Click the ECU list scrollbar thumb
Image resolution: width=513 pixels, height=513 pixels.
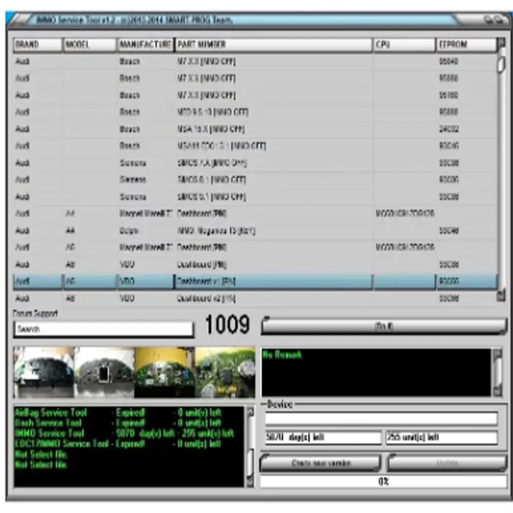[x=501, y=65]
